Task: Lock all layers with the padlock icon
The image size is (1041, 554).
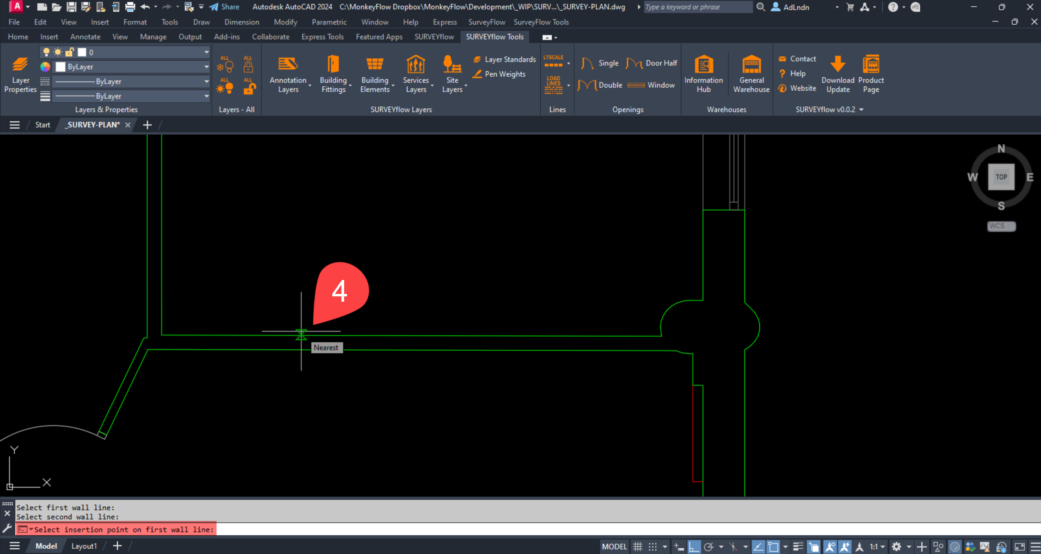Action: [248, 65]
